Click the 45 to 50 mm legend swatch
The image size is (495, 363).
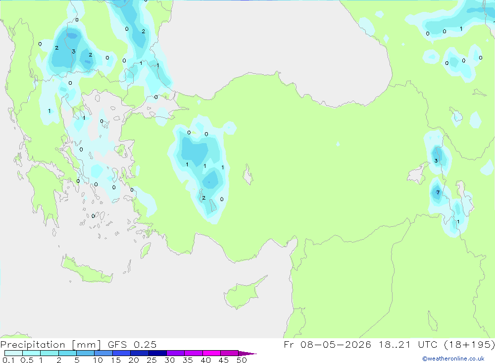229,353
